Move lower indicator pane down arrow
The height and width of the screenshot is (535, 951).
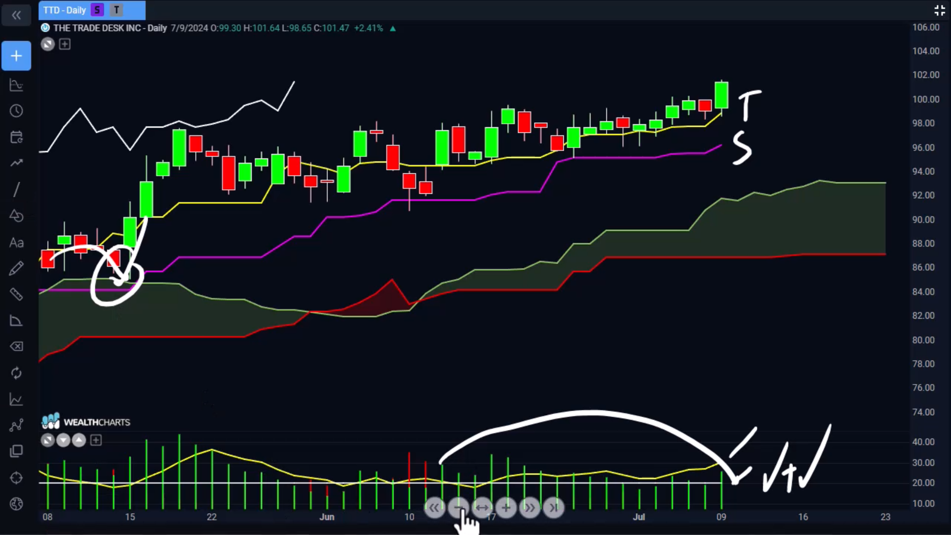[63, 440]
